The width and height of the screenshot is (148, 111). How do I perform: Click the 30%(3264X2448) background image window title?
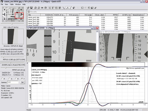115,32
